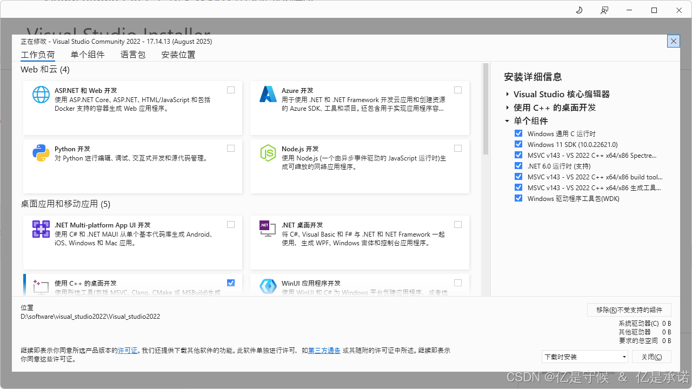Click the Node.js hexagon logo icon
The image size is (692, 389).
point(268,153)
